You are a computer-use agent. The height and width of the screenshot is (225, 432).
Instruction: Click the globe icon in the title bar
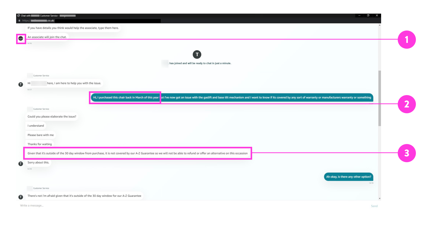19,16
